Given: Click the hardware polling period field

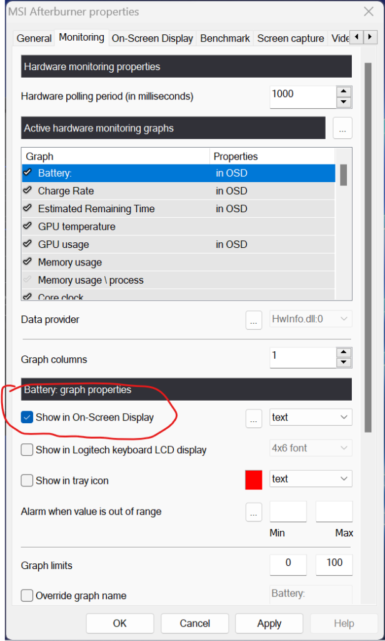Looking at the screenshot, I should point(303,97).
